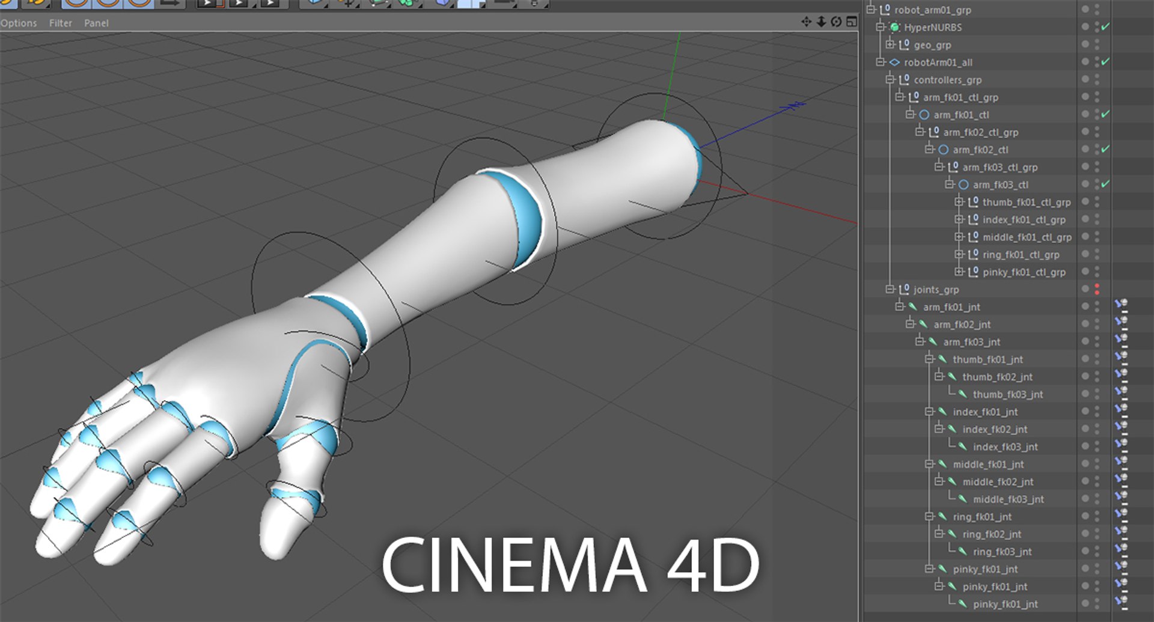The width and height of the screenshot is (1154, 622).
Task: Collapse the controllers_grp tree node
Action: pos(890,79)
